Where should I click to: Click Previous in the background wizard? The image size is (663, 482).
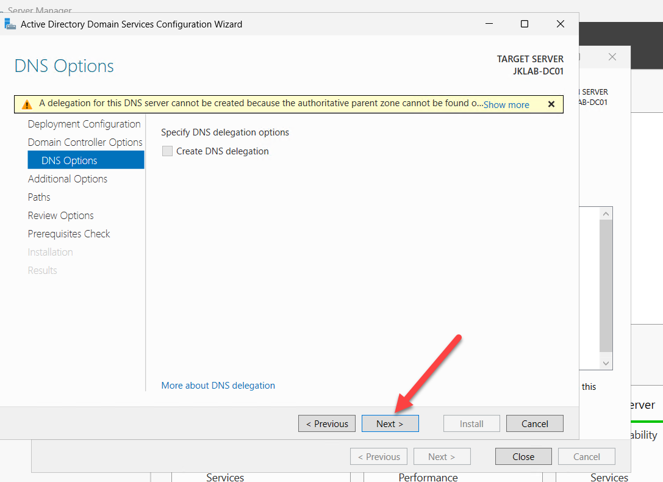tap(379, 456)
